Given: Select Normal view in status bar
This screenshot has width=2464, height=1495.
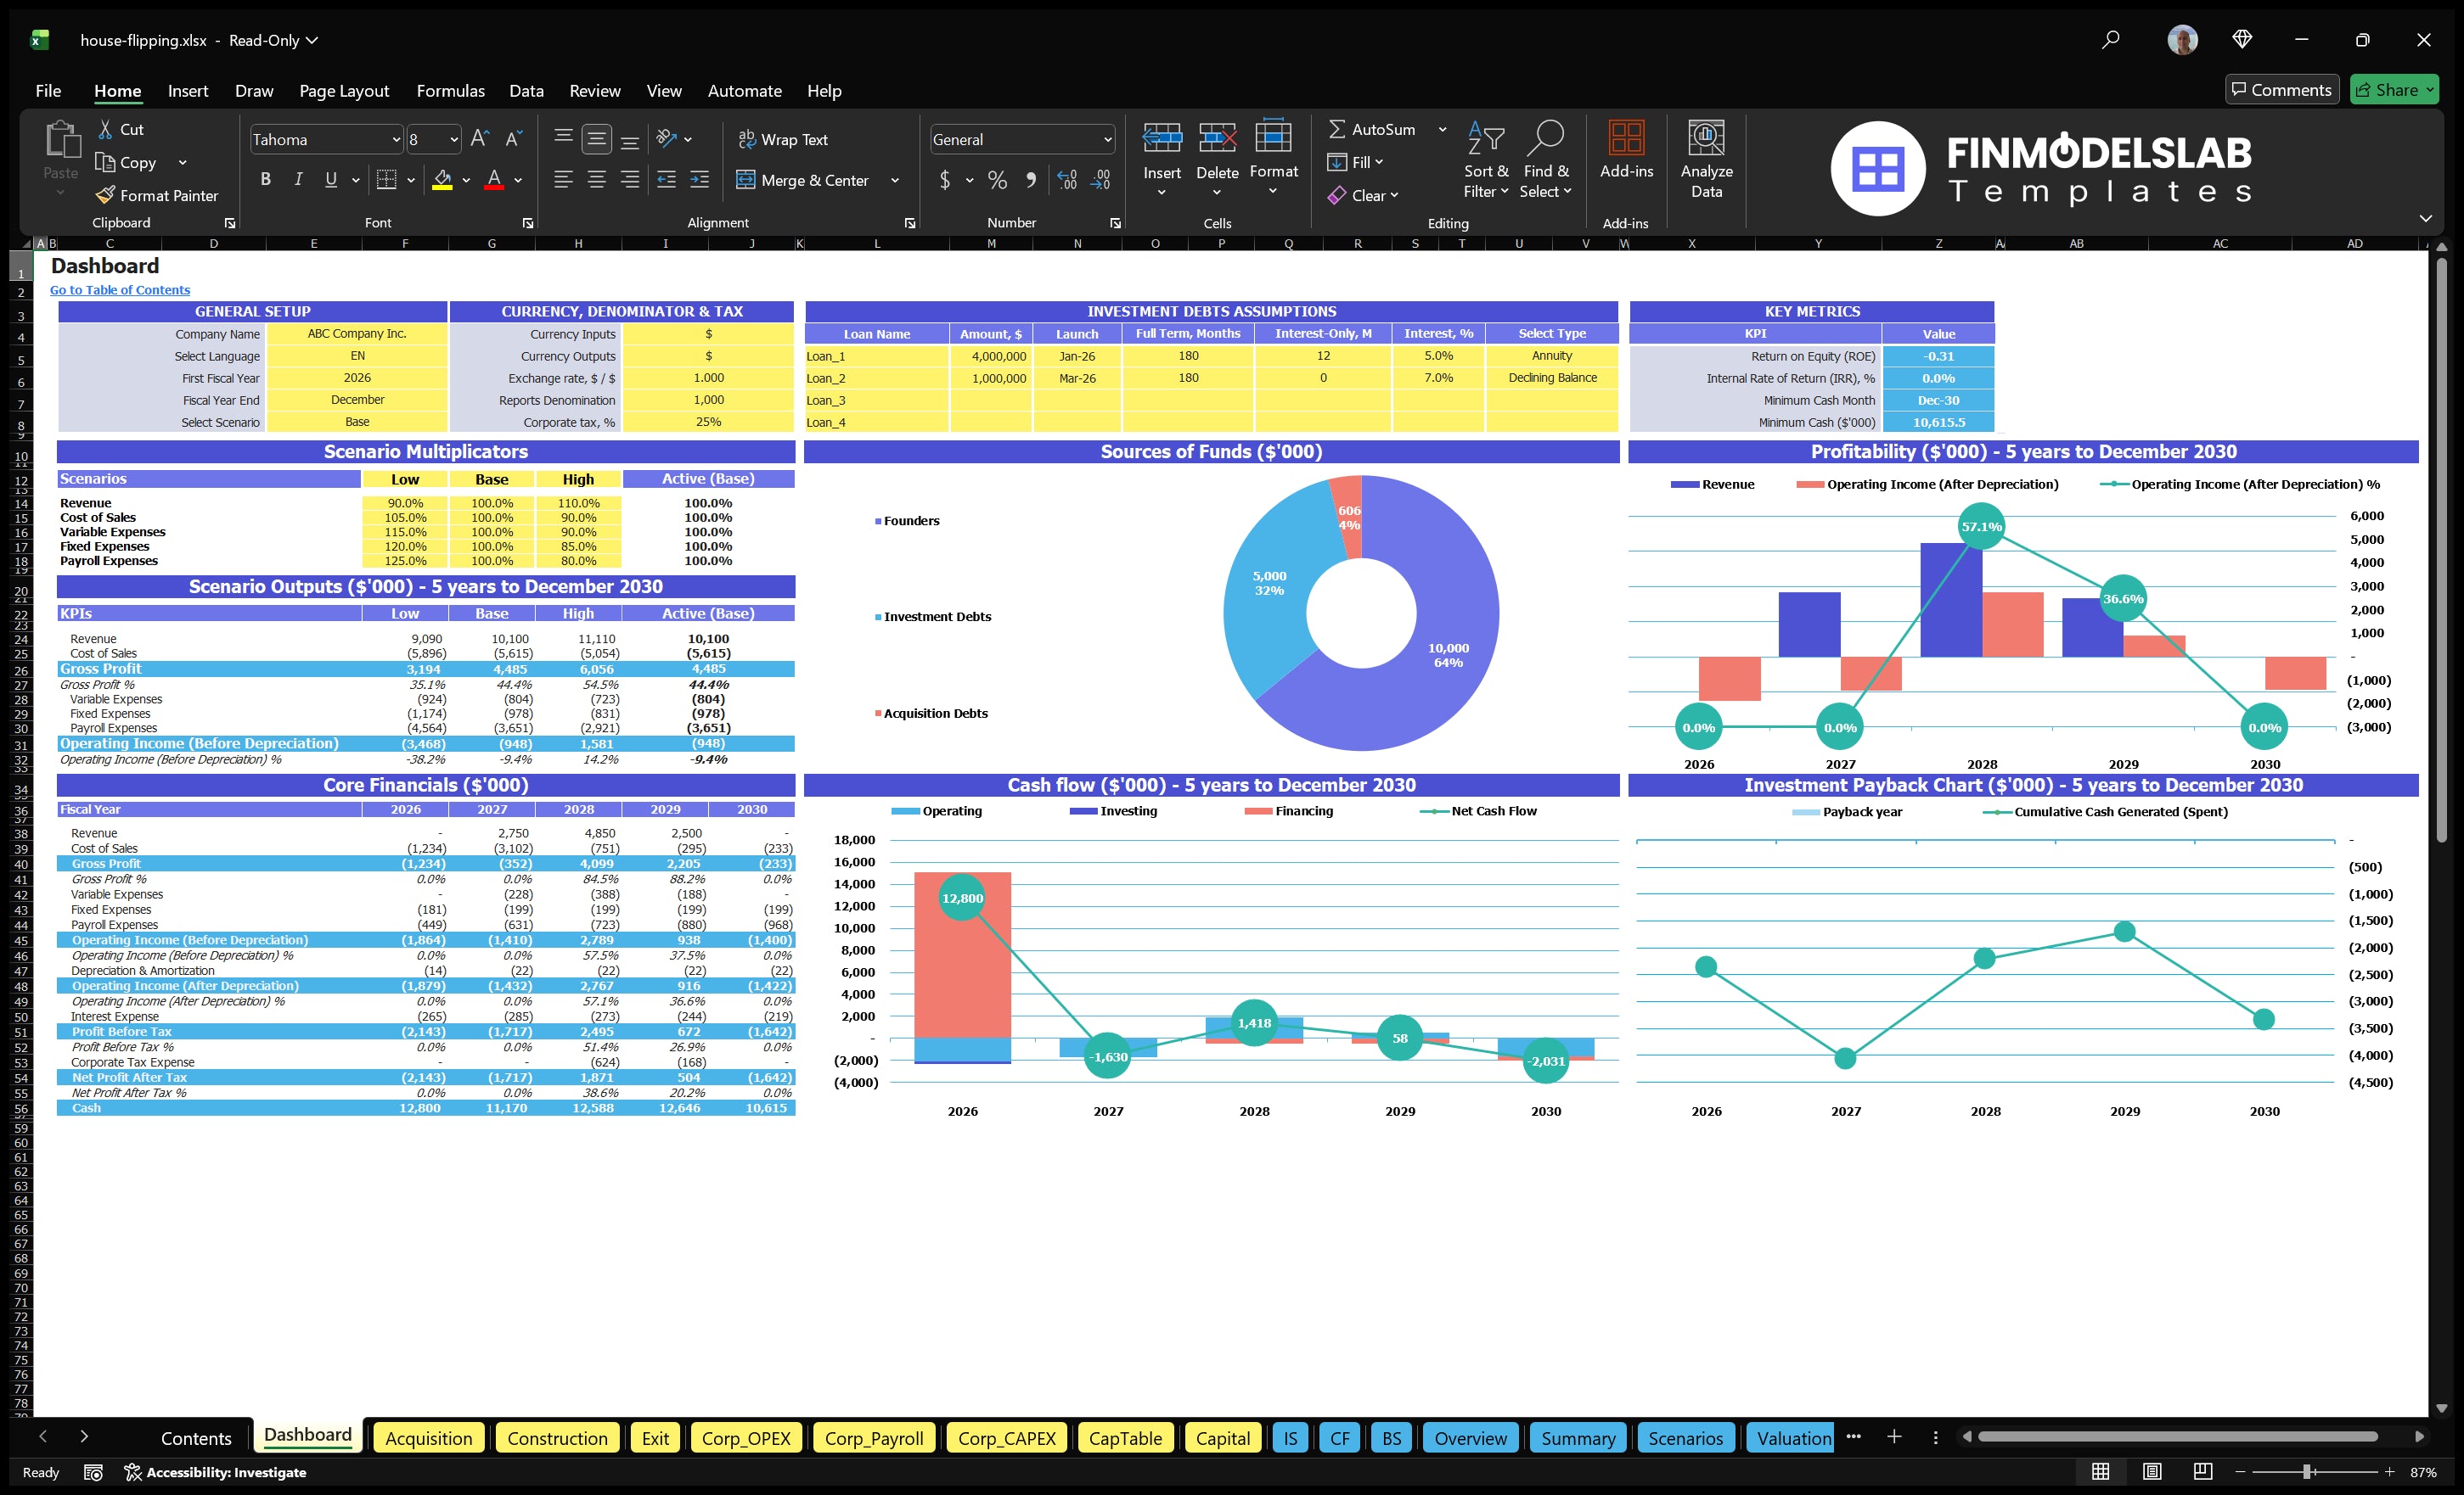Looking at the screenshot, I should tap(2101, 1472).
